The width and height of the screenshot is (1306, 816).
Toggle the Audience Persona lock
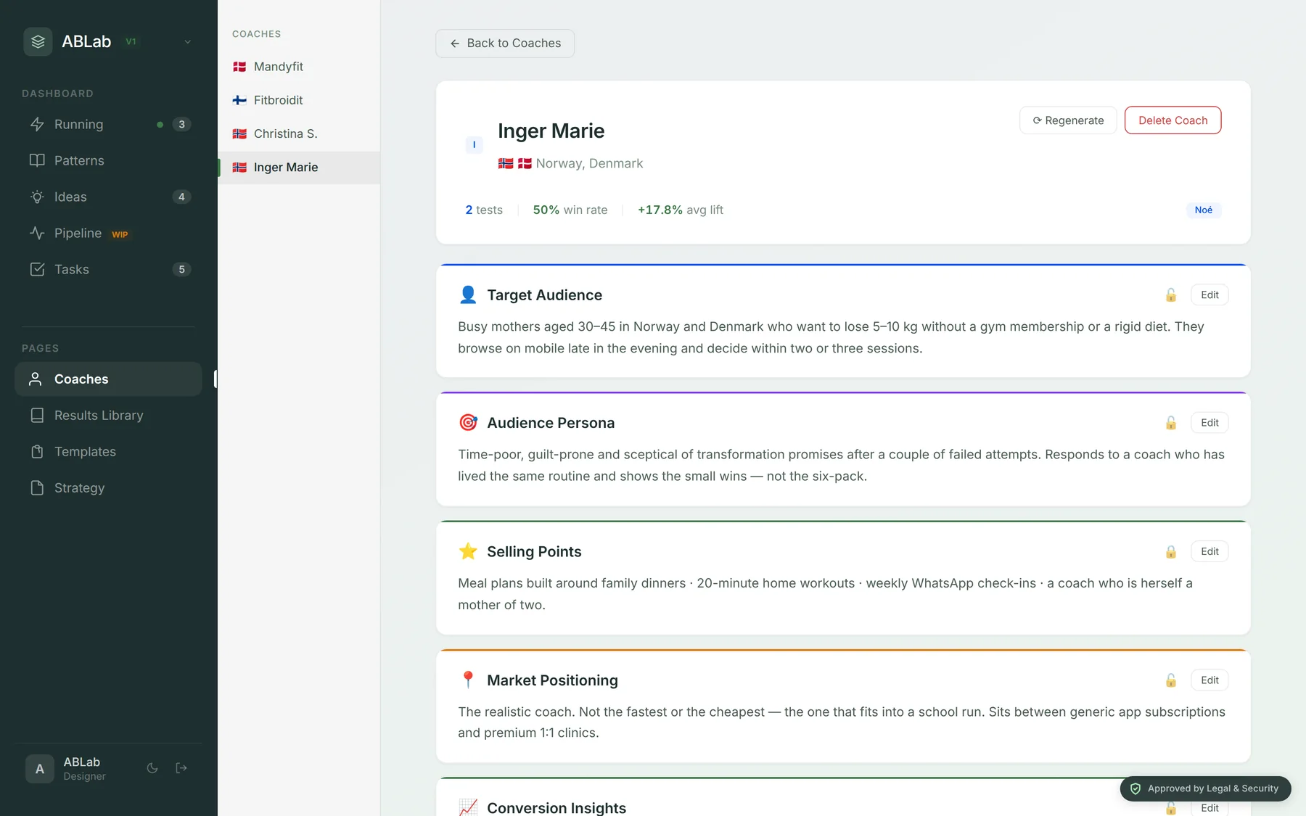(1171, 423)
